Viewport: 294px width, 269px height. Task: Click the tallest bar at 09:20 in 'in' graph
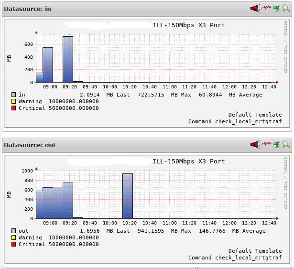click(x=68, y=60)
